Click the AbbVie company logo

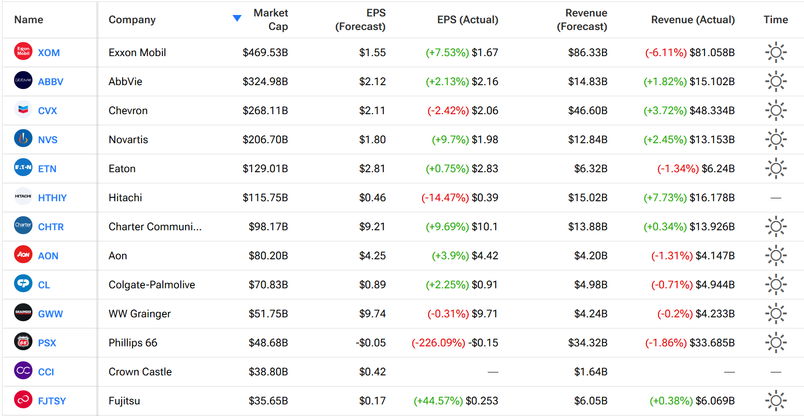(x=23, y=80)
